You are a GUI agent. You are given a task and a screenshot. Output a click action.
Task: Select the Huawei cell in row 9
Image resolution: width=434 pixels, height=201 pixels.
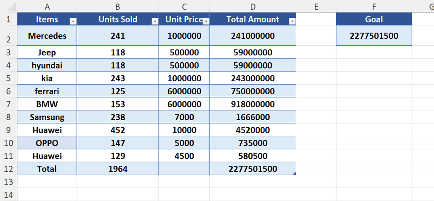47,130
